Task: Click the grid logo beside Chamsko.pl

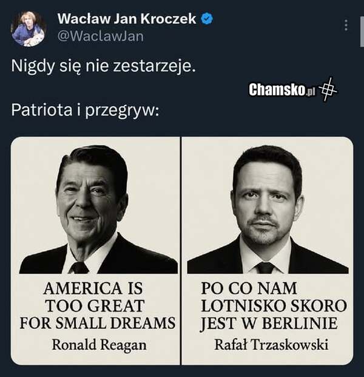Action: [328, 90]
